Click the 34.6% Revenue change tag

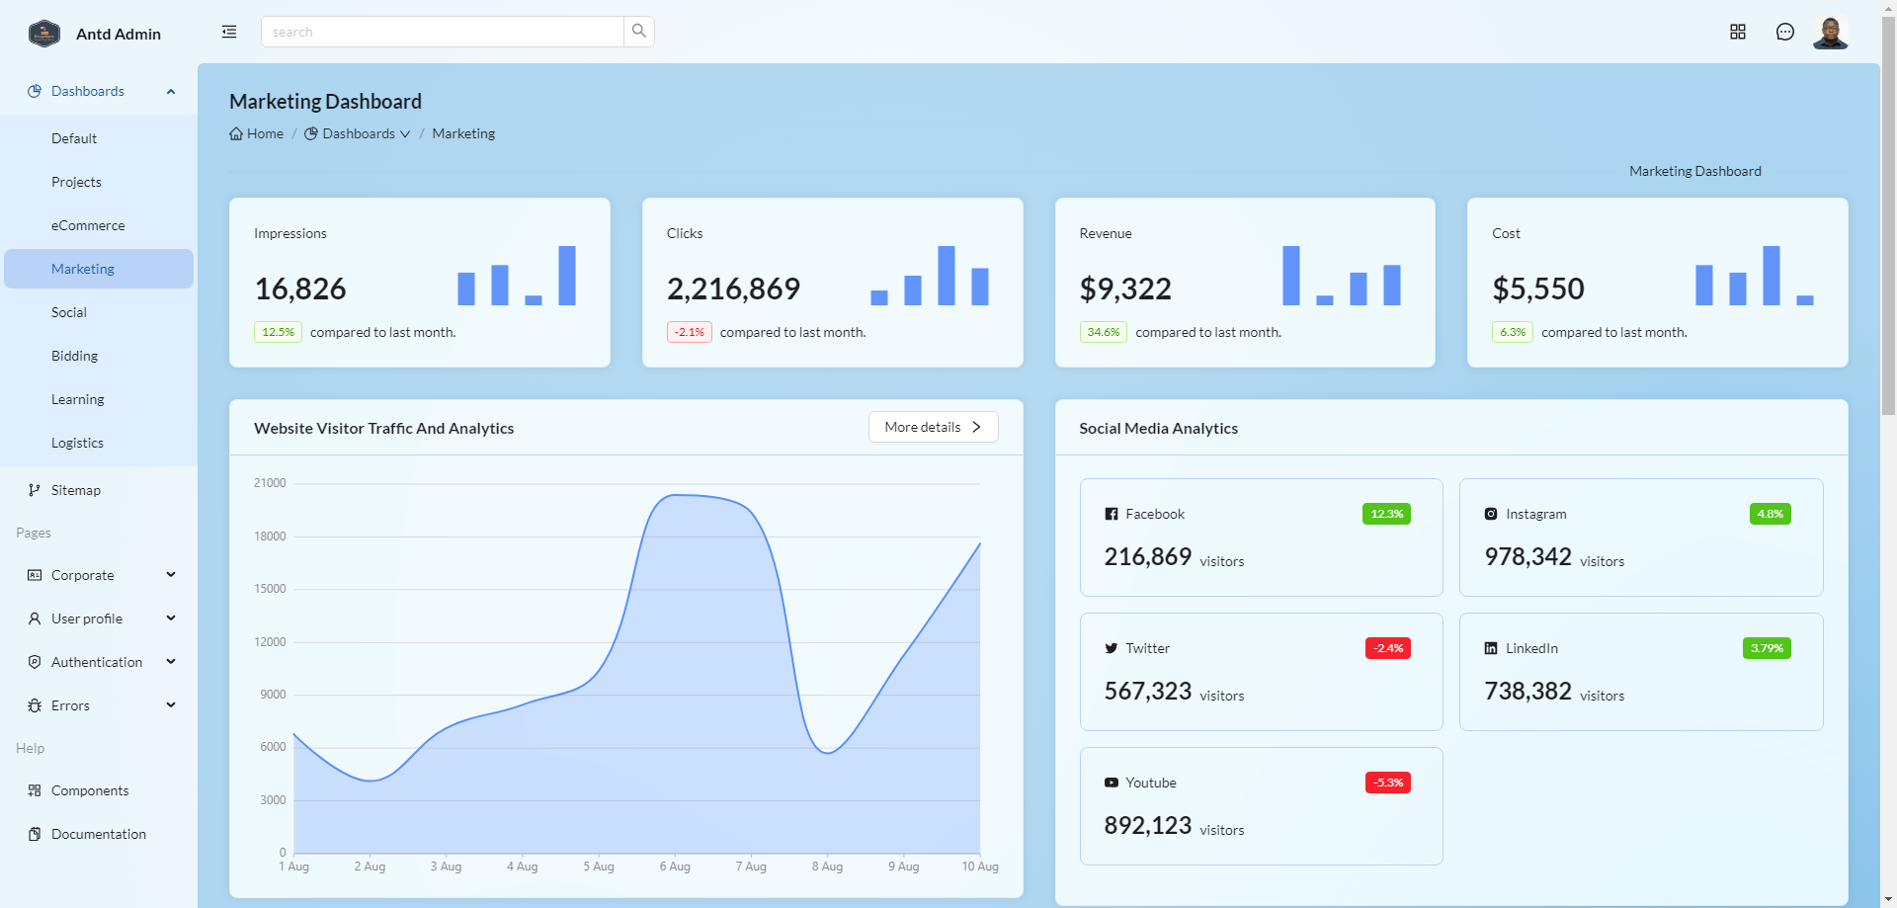[x=1104, y=332]
